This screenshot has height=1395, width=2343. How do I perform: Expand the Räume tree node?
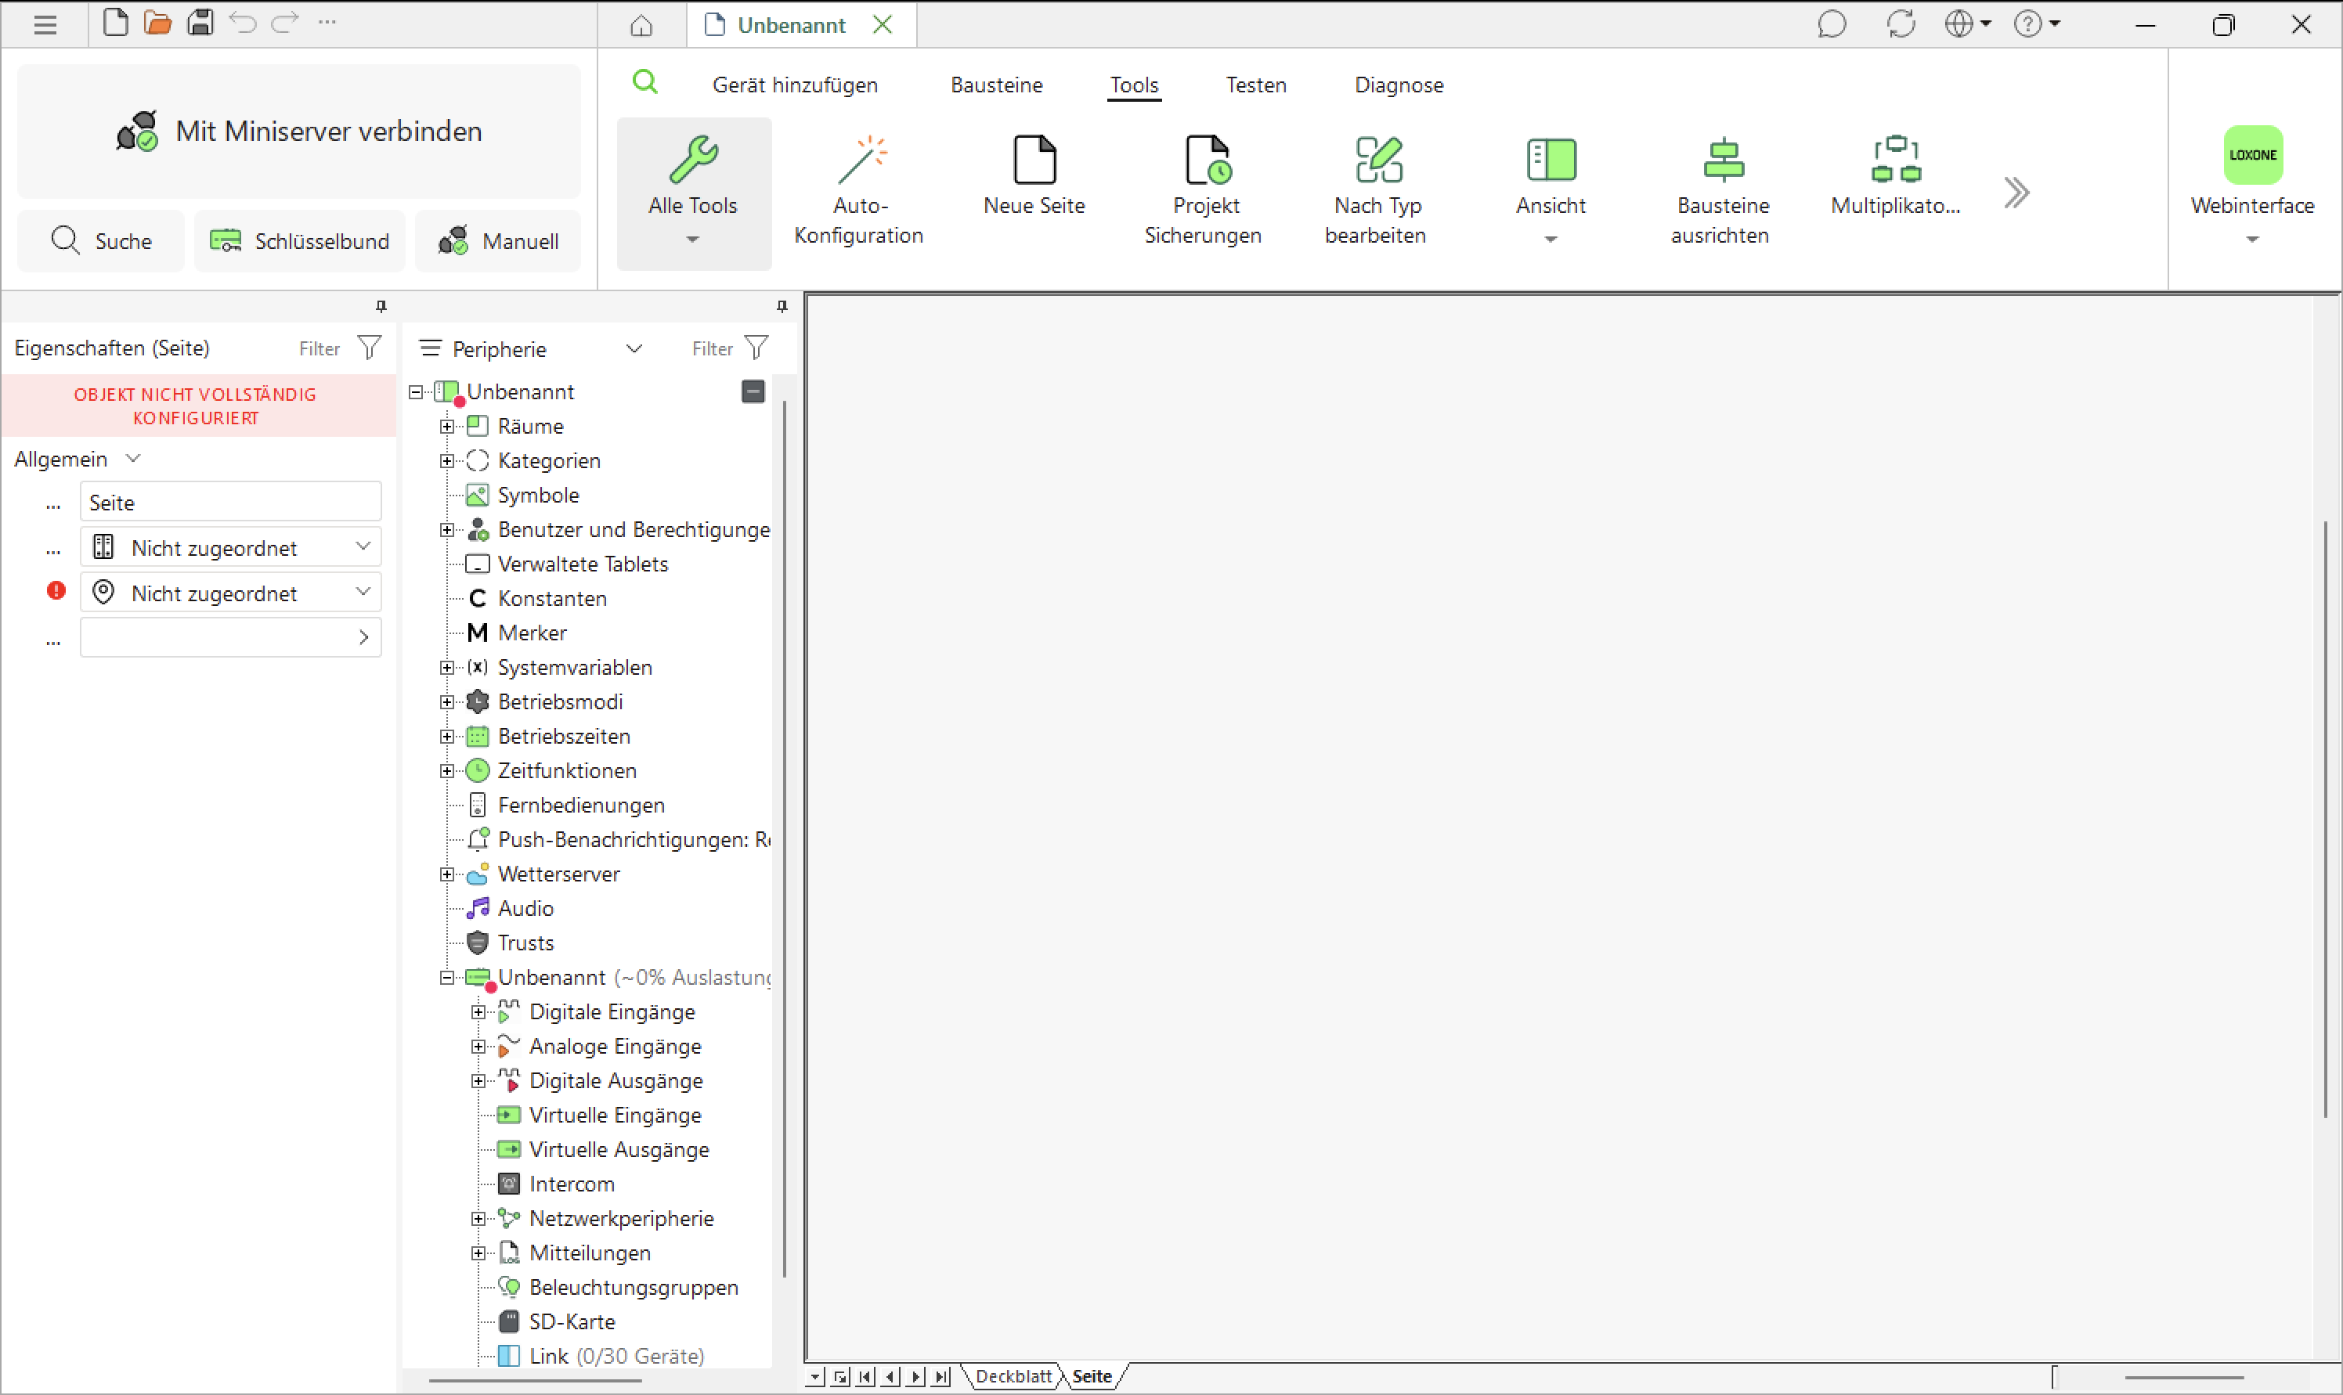pyautogui.click(x=448, y=426)
